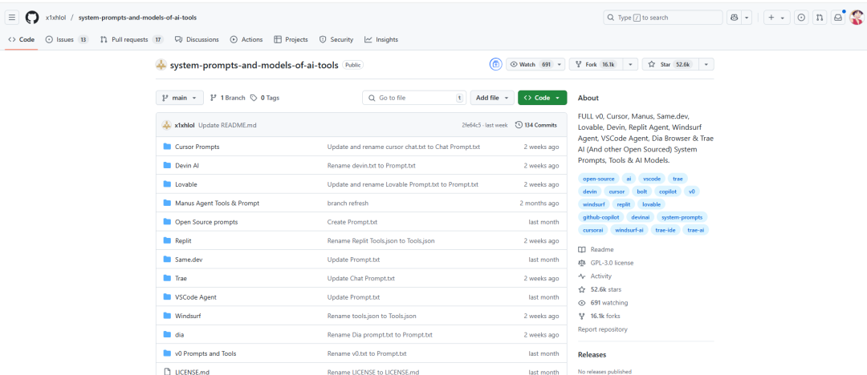Click the user profile avatar
The height and width of the screenshot is (375, 867).
pyautogui.click(x=856, y=17)
